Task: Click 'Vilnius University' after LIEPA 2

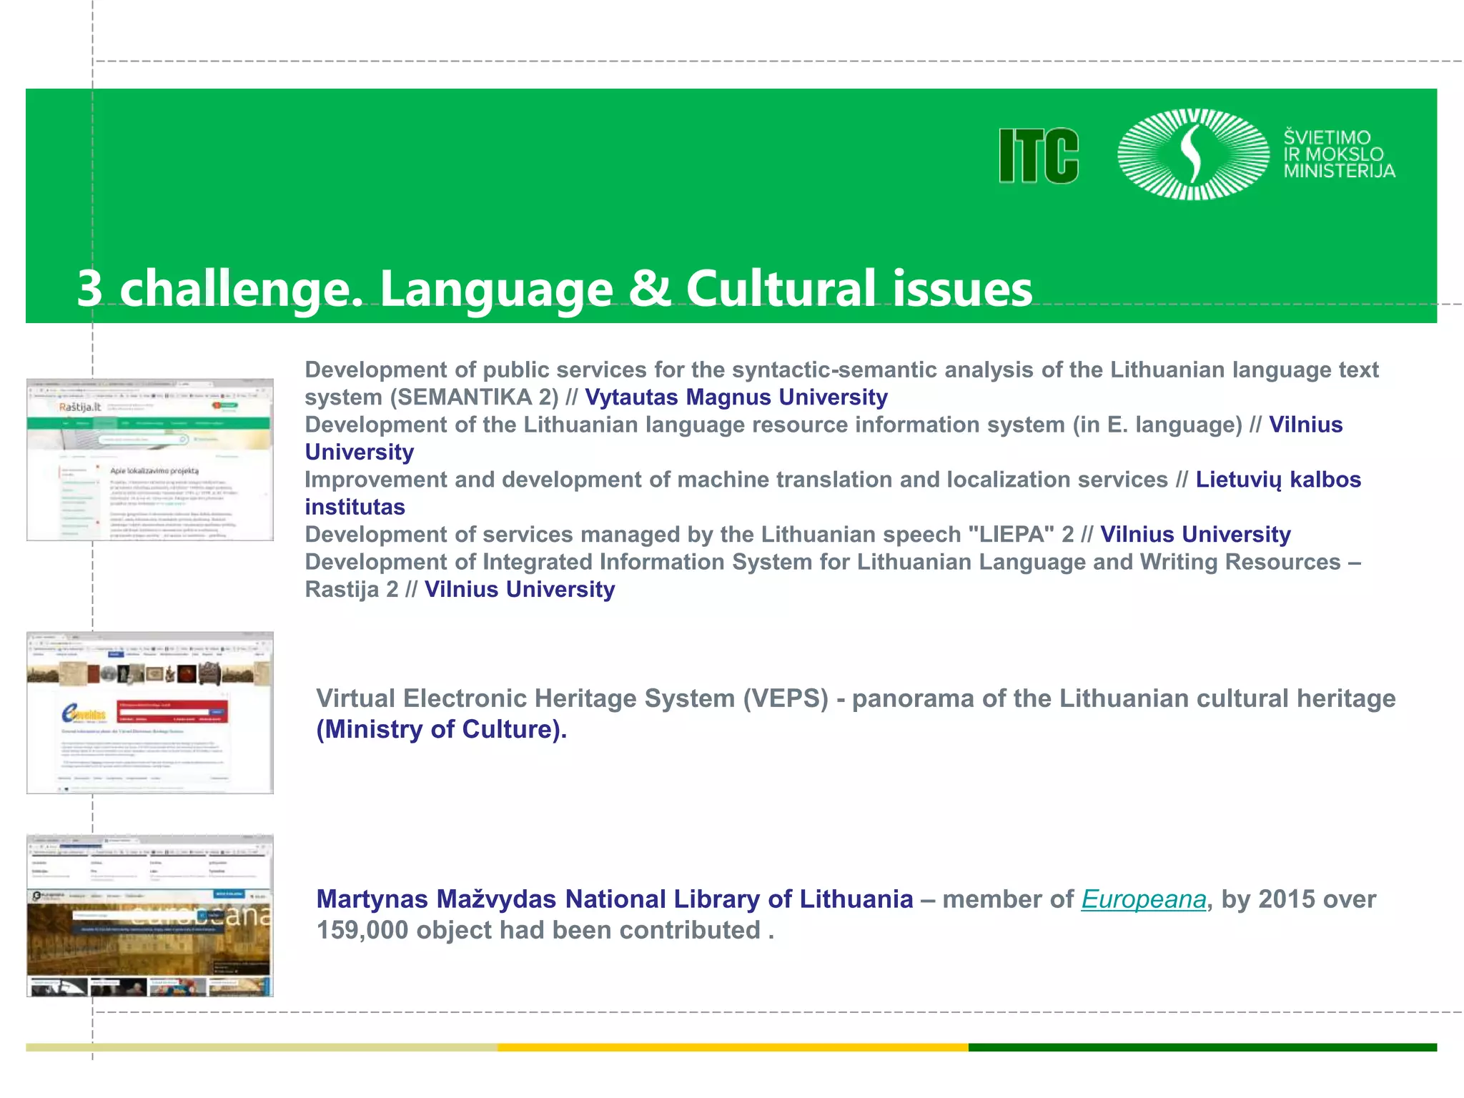Action: (x=1195, y=534)
